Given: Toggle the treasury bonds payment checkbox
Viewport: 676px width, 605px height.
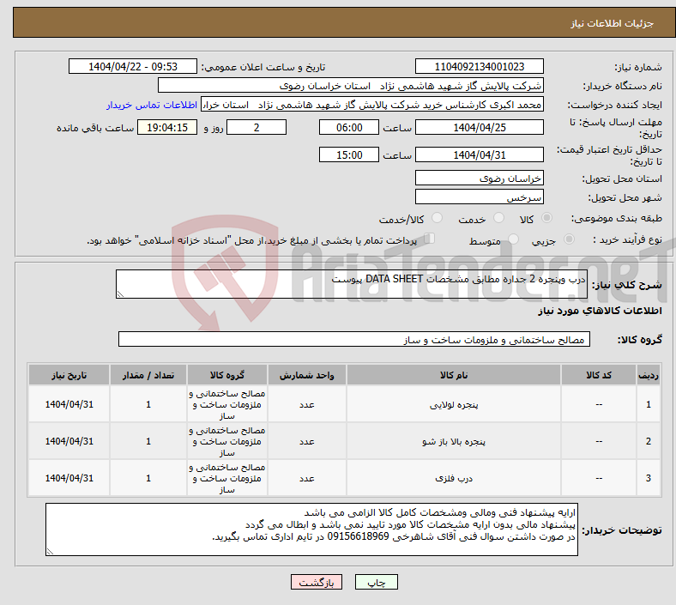Looking at the screenshot, I should (x=429, y=239).
